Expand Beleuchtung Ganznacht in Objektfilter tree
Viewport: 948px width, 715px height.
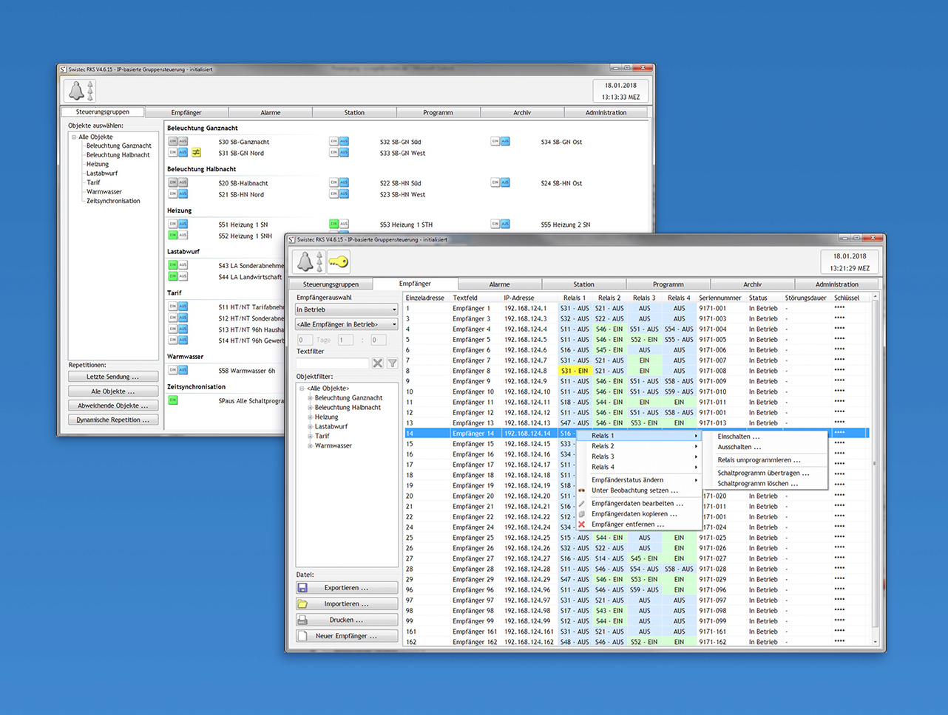(x=310, y=398)
